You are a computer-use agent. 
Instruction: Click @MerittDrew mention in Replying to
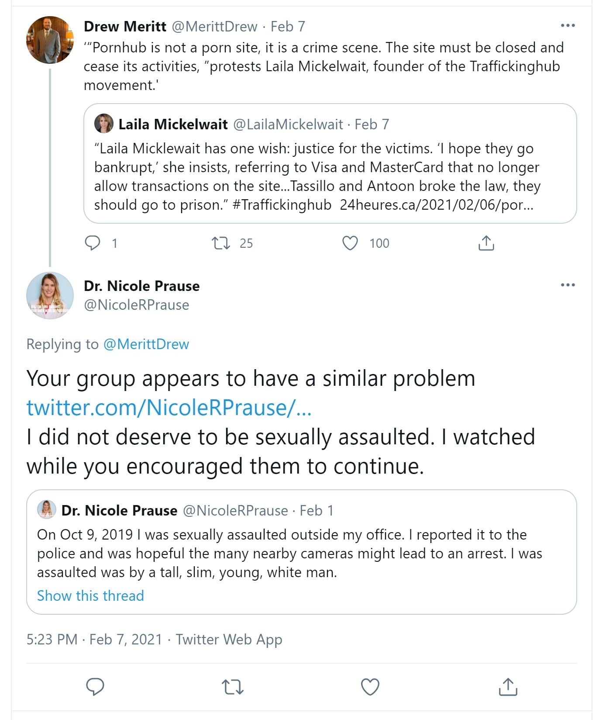click(x=146, y=344)
